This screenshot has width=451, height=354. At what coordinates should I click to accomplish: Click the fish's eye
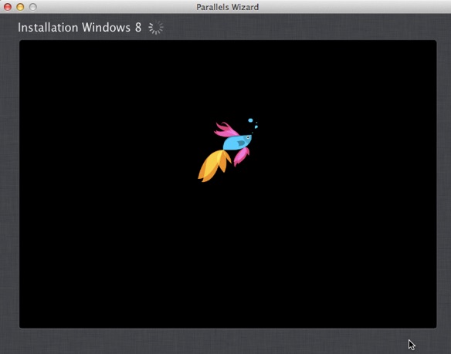point(248,137)
